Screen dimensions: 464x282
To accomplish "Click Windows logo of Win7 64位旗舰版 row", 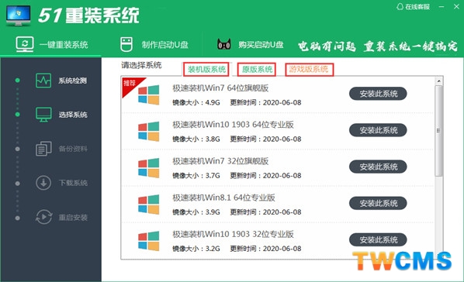I will (x=148, y=95).
